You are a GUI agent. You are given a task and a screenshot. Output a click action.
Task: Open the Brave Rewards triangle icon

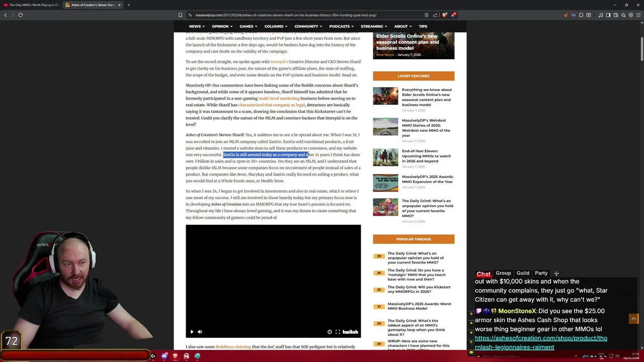pyautogui.click(x=454, y=15)
